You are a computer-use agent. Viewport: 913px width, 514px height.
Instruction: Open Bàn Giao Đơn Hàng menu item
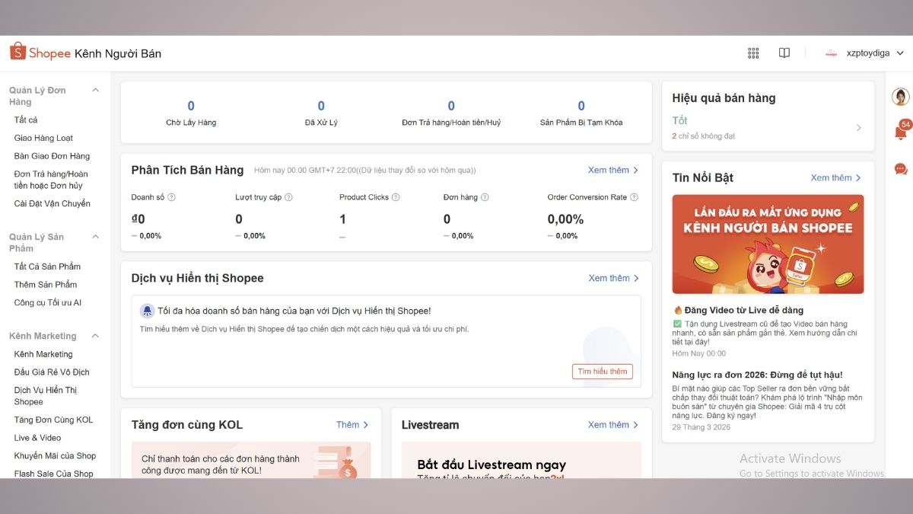pos(52,156)
